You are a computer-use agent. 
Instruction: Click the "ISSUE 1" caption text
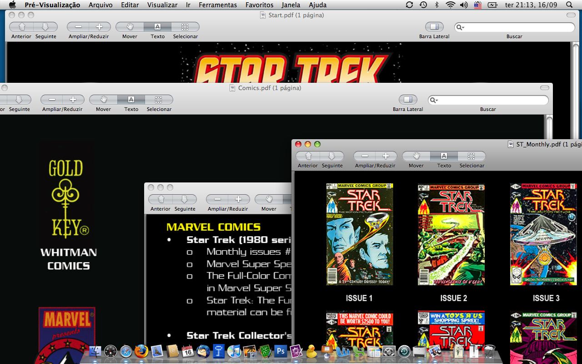359,298
